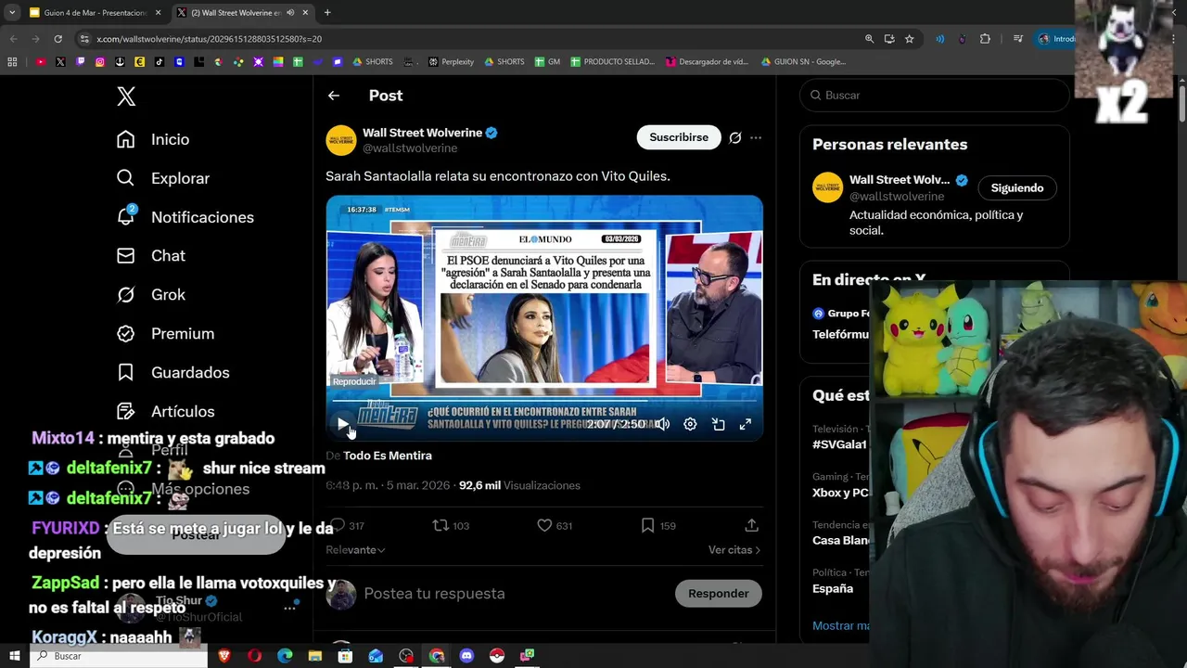Click the Grok icon beside Suscribirse

point(735,137)
